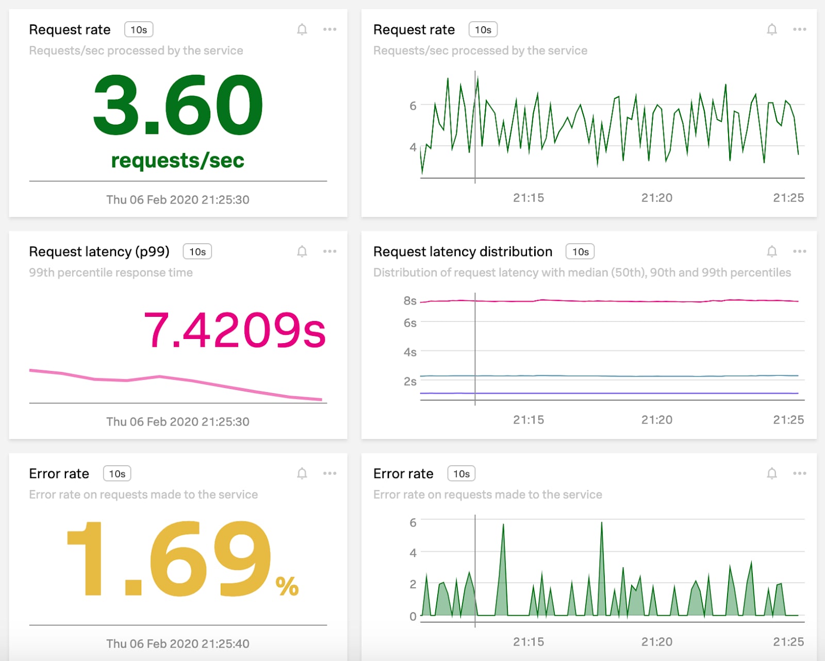Click the 1.69% error rate value
Viewport: 825px width, 661px height.
[x=182, y=558]
